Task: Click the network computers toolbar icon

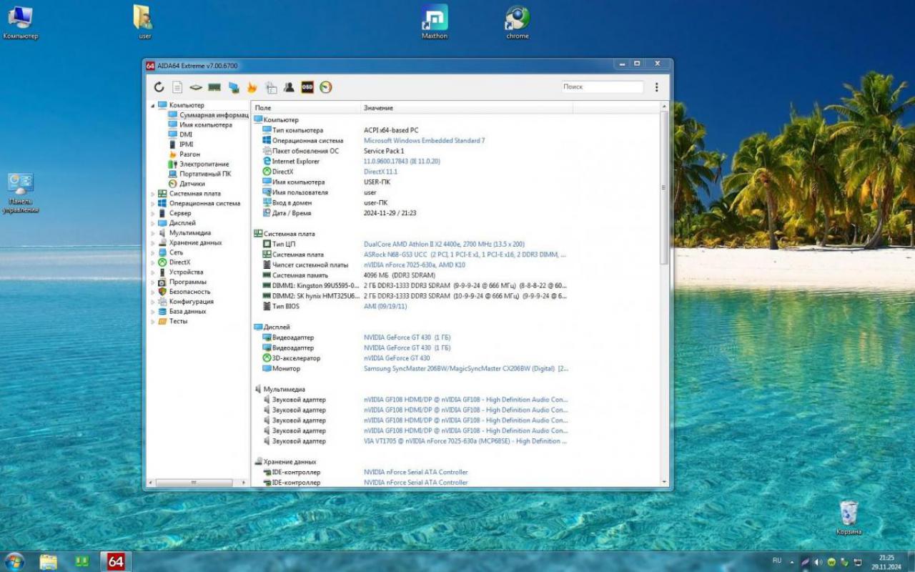Action: click(x=233, y=87)
